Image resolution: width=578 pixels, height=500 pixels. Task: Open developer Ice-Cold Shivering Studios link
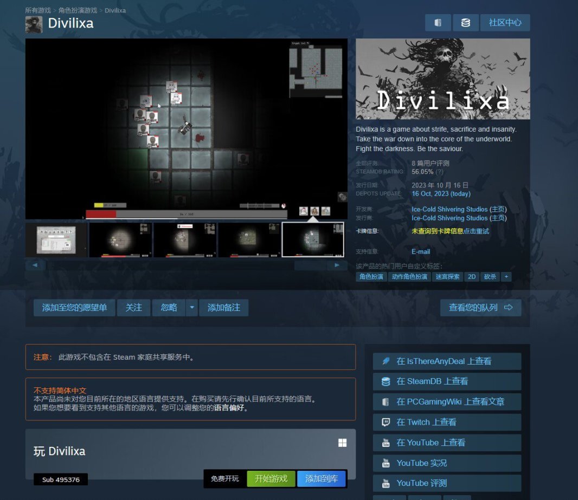click(x=449, y=209)
